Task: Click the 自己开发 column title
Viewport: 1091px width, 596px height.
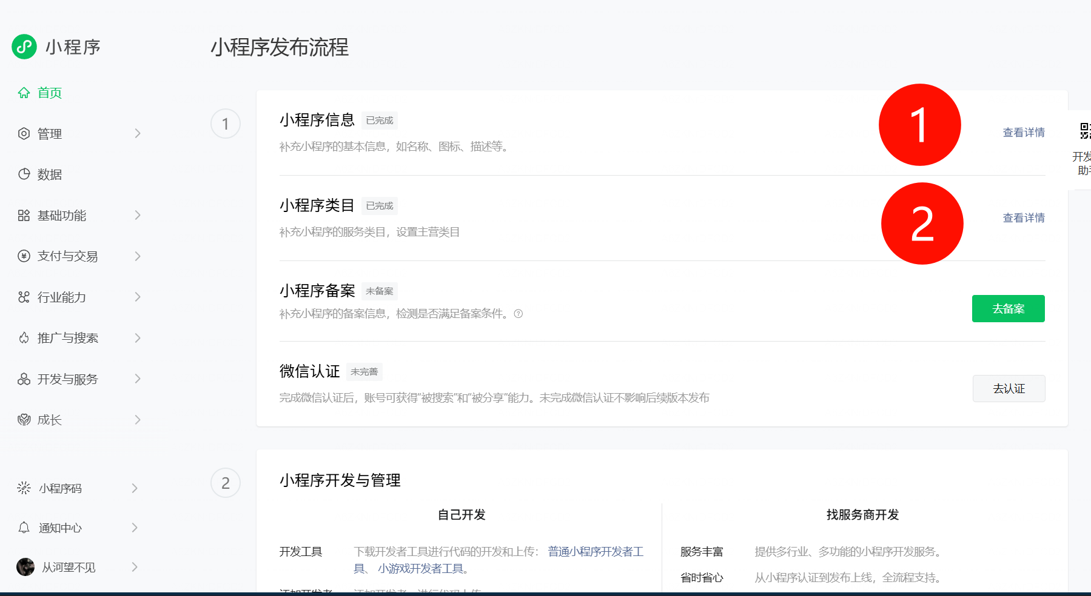Action: coord(462,515)
